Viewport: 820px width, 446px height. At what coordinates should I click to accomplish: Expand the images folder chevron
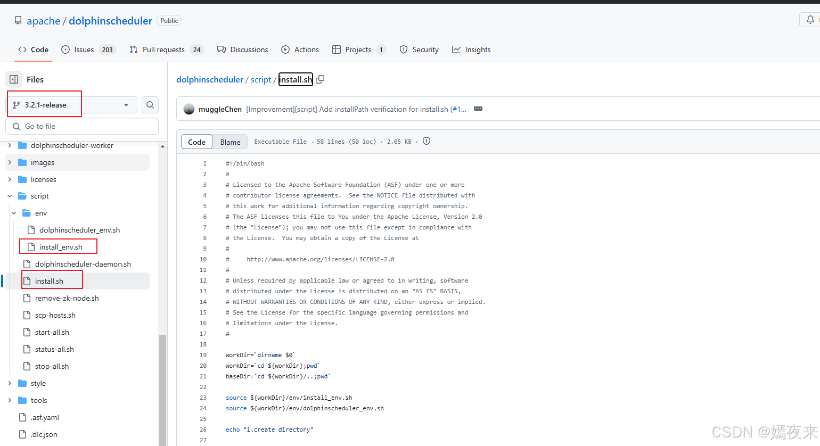tap(10, 162)
